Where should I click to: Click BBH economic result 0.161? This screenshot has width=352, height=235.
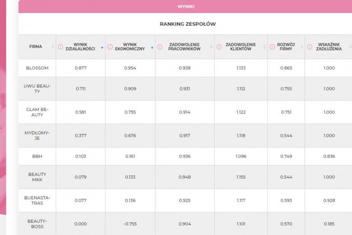(130, 156)
